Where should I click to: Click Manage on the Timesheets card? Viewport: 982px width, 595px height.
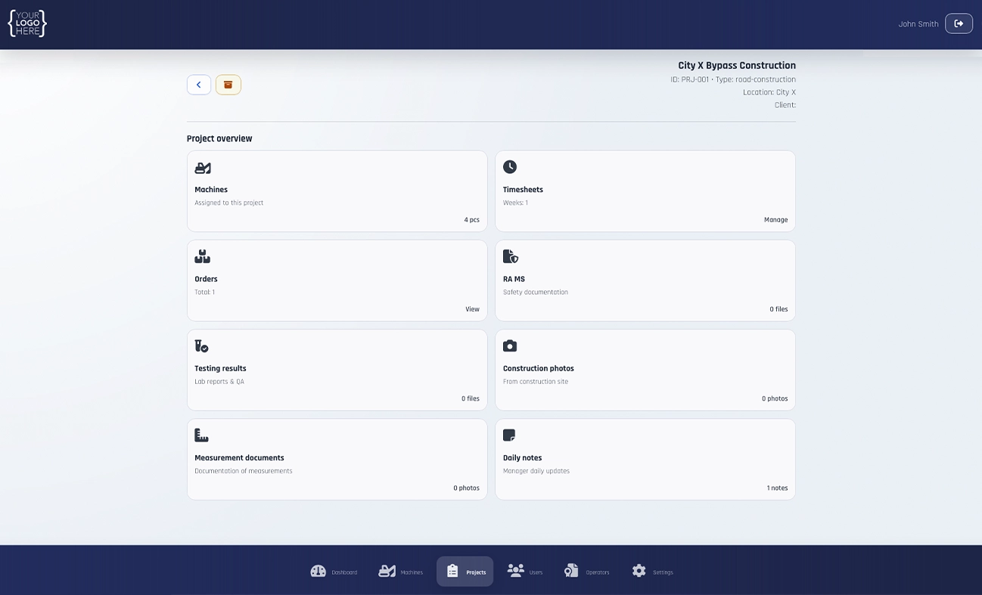(x=775, y=219)
